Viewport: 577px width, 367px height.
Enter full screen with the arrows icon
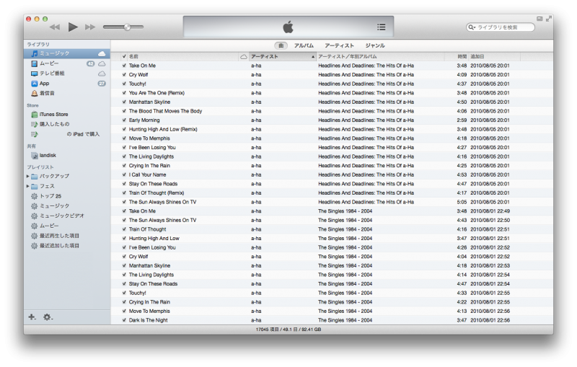549,19
